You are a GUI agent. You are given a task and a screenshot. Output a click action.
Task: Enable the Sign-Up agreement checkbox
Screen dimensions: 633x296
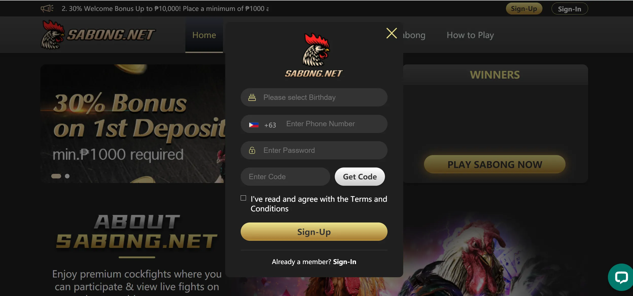243,198
